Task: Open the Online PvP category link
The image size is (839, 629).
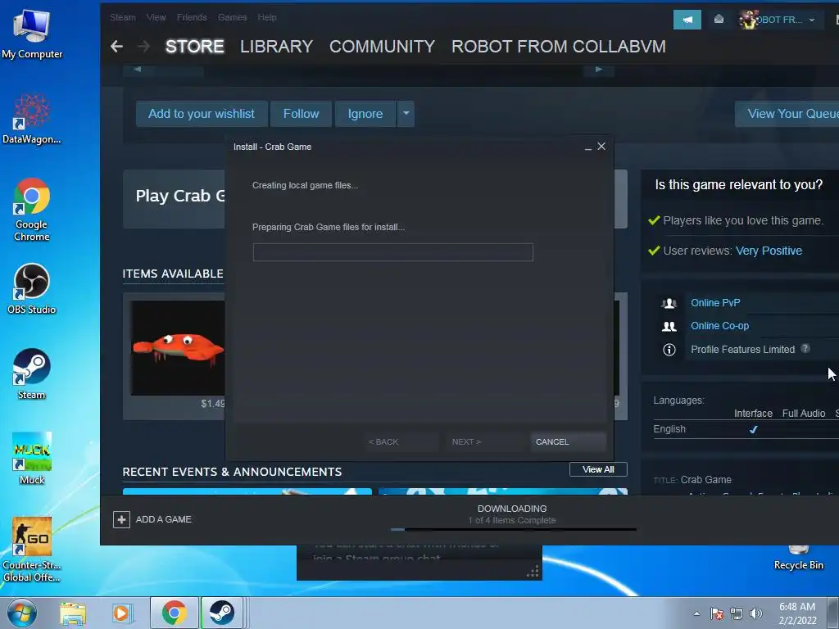Action: tap(715, 303)
